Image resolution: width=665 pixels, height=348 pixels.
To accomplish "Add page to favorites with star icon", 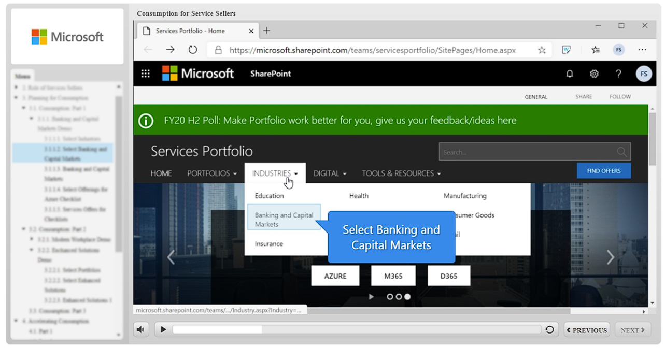I will (542, 50).
